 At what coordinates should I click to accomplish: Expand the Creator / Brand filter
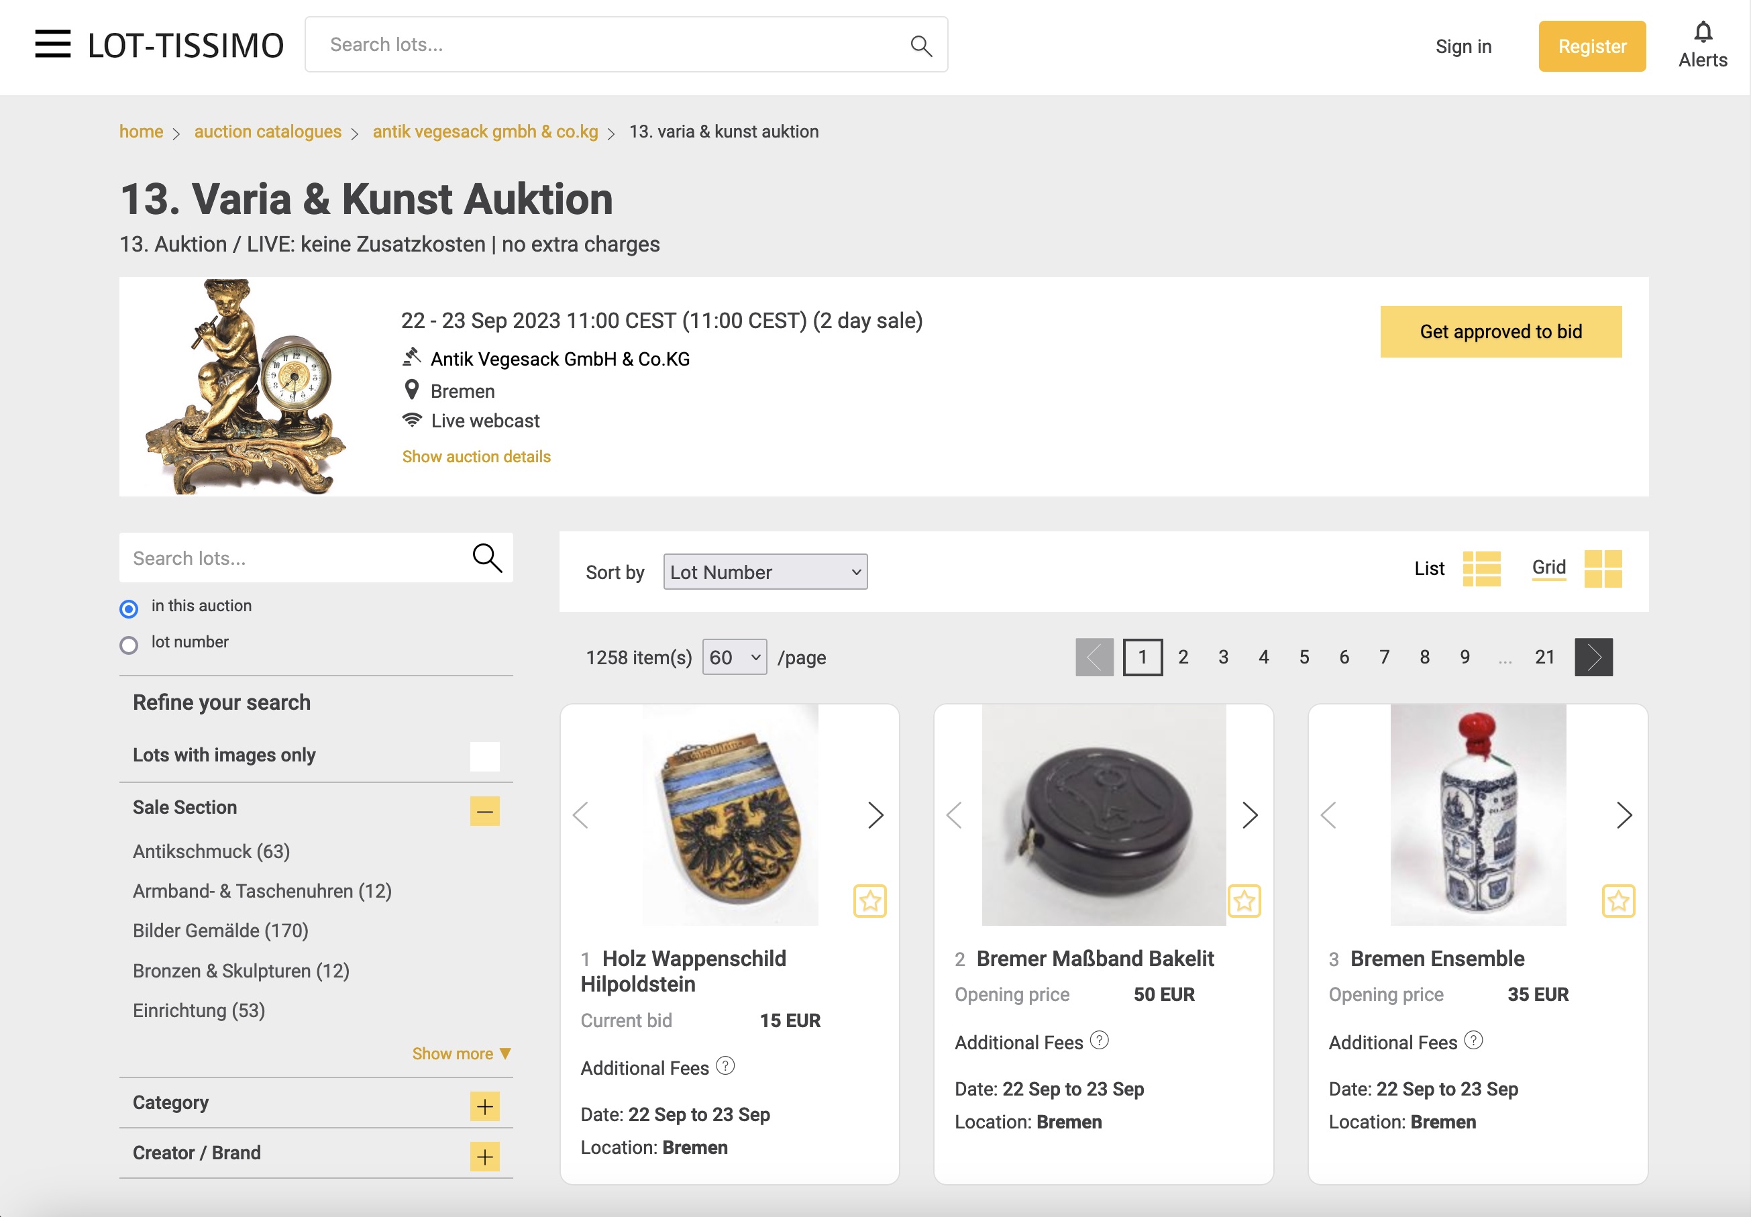coord(485,1156)
